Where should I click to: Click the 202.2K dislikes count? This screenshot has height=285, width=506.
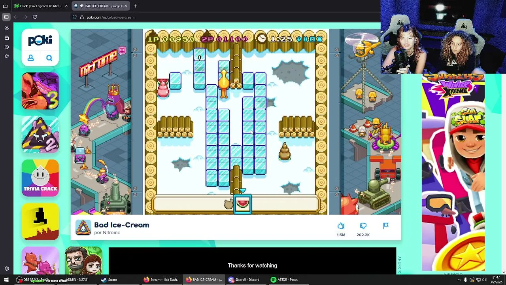pos(363,235)
